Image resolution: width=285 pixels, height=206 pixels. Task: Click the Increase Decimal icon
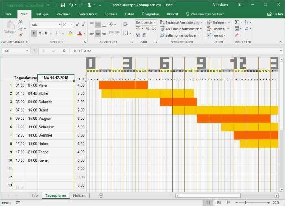point(138,35)
